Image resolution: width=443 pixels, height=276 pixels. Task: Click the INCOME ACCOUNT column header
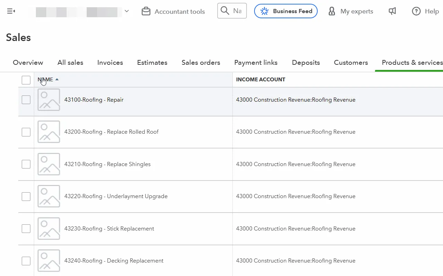coord(261,80)
